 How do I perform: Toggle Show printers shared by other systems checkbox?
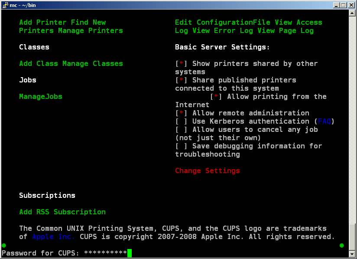(181, 64)
